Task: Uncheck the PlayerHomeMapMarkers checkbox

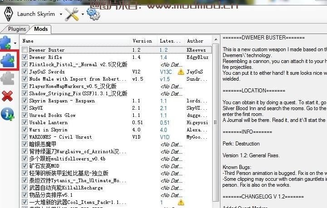Action: click(24, 86)
